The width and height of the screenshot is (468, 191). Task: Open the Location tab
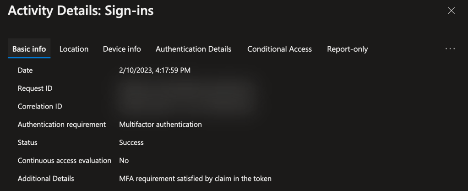point(74,49)
